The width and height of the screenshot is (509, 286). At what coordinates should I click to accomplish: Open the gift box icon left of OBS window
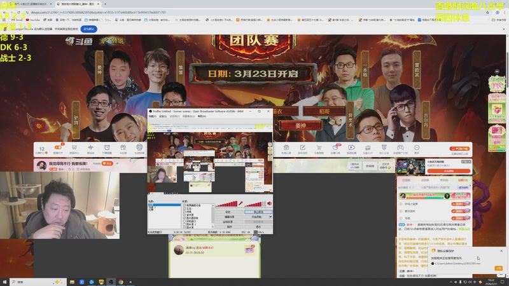point(123,147)
